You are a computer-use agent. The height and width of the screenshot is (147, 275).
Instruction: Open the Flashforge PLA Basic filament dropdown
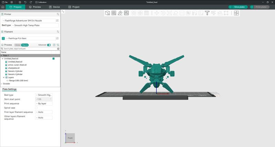tap(31, 38)
